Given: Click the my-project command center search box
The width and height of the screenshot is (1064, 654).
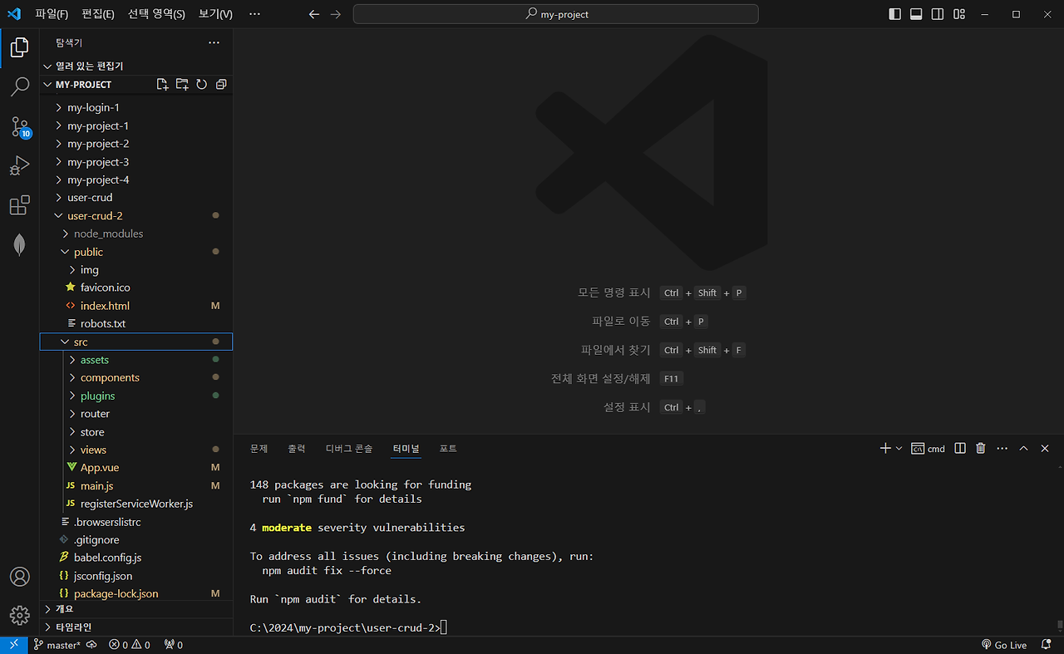Looking at the screenshot, I should [555, 14].
